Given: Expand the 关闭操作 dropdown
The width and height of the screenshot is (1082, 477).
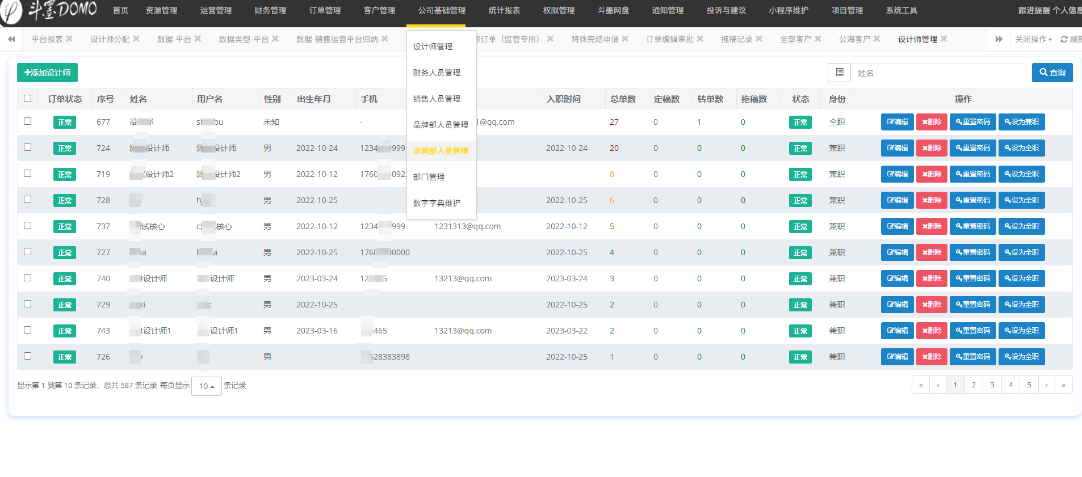Looking at the screenshot, I should [x=1033, y=39].
